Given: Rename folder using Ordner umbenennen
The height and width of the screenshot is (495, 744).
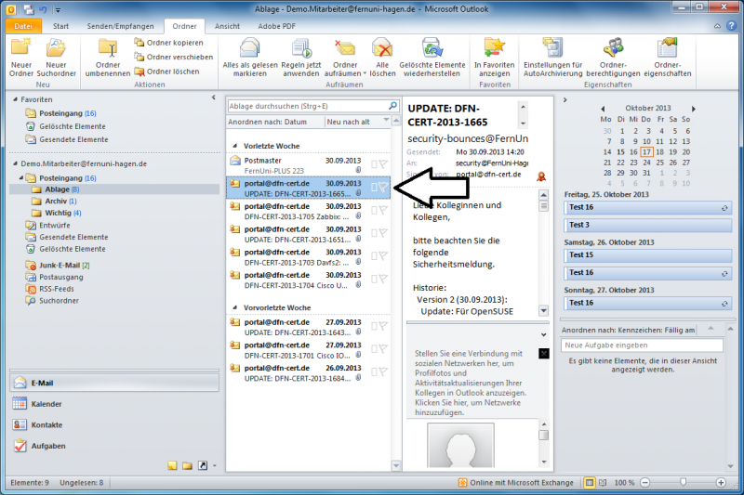Looking at the screenshot, I should tap(108, 58).
